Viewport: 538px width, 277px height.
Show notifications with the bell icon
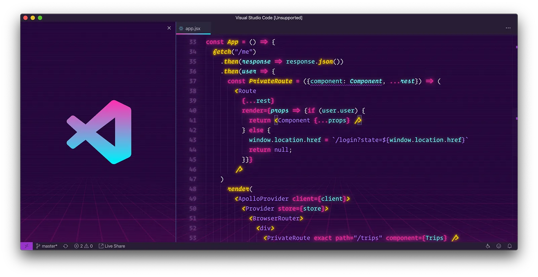click(x=509, y=246)
